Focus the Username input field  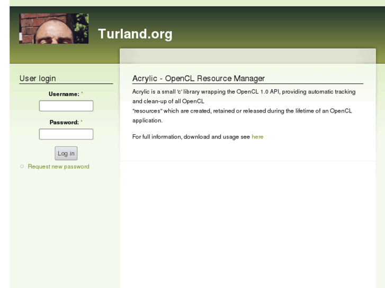[66, 106]
